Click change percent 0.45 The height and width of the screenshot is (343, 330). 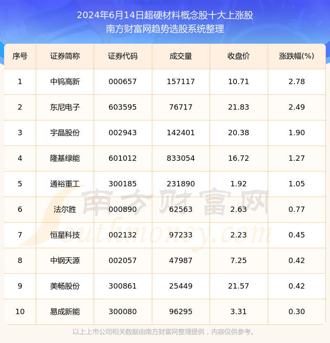click(297, 235)
